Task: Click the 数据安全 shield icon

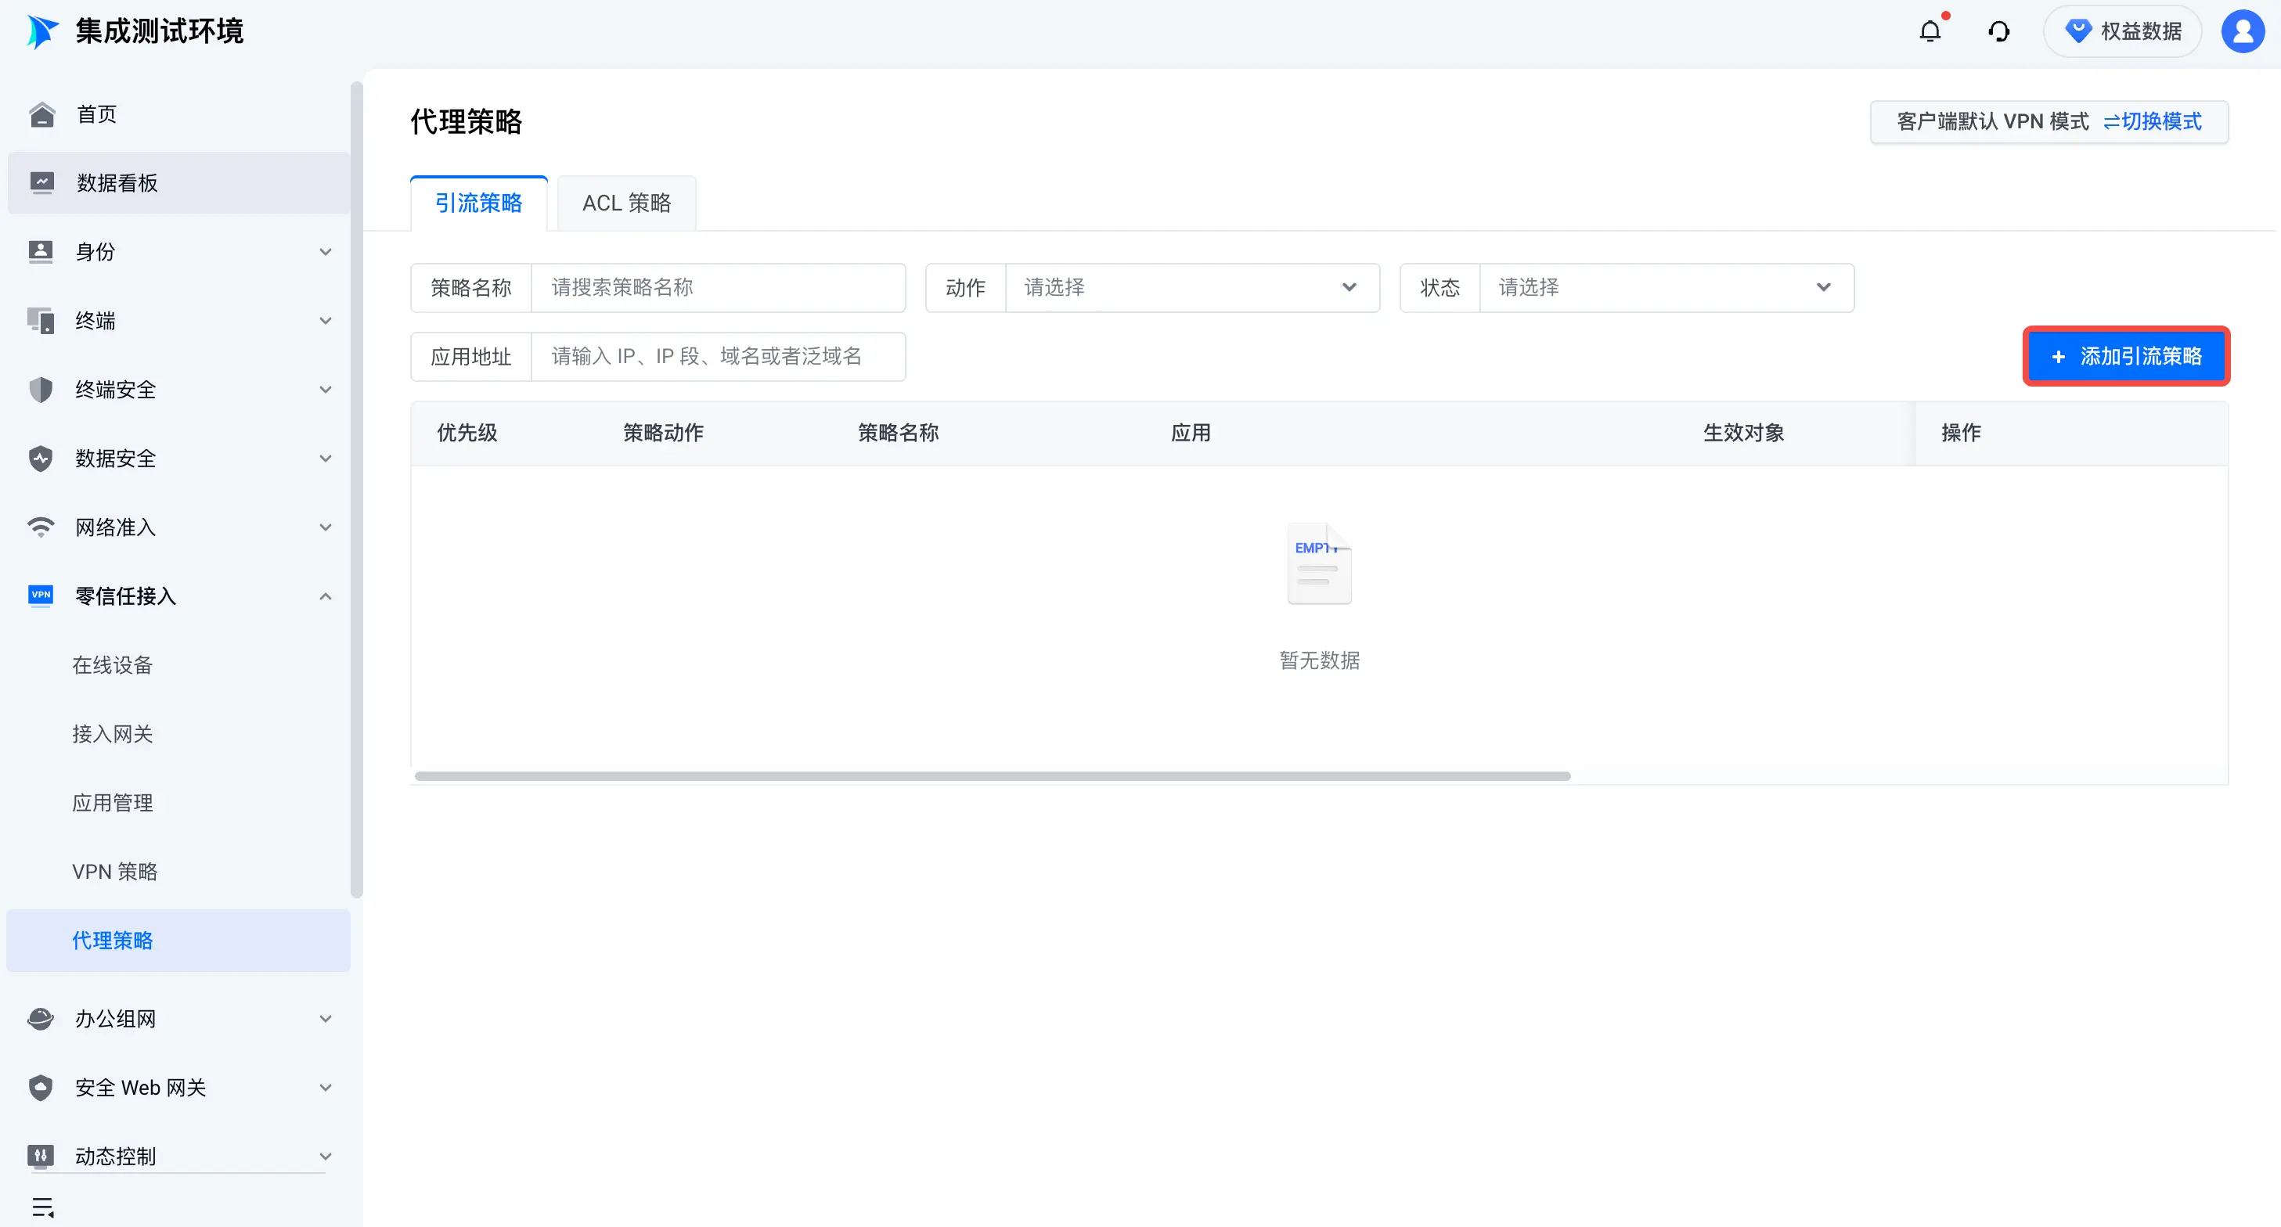Action: pyautogui.click(x=41, y=459)
